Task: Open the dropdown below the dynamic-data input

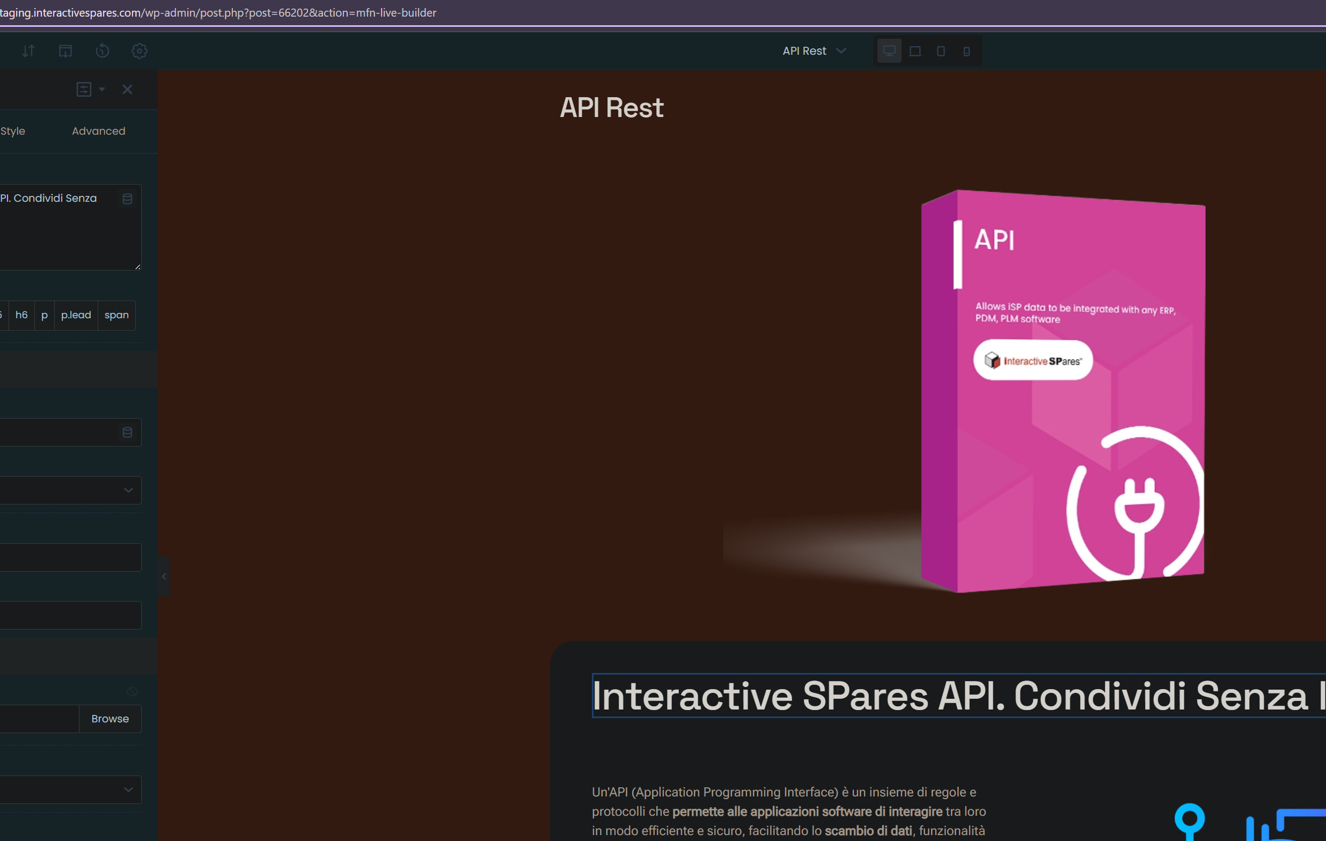Action: [x=70, y=490]
